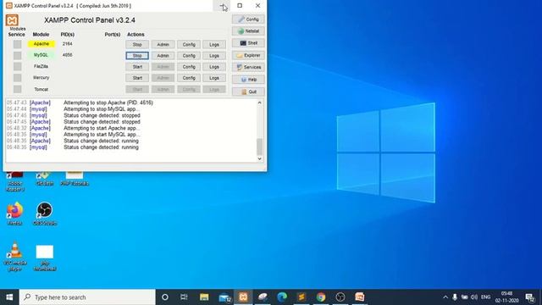Open Apache Config options
The height and width of the screenshot is (305, 542).
[189, 45]
